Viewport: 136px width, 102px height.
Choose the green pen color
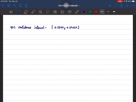[x=90, y=12]
